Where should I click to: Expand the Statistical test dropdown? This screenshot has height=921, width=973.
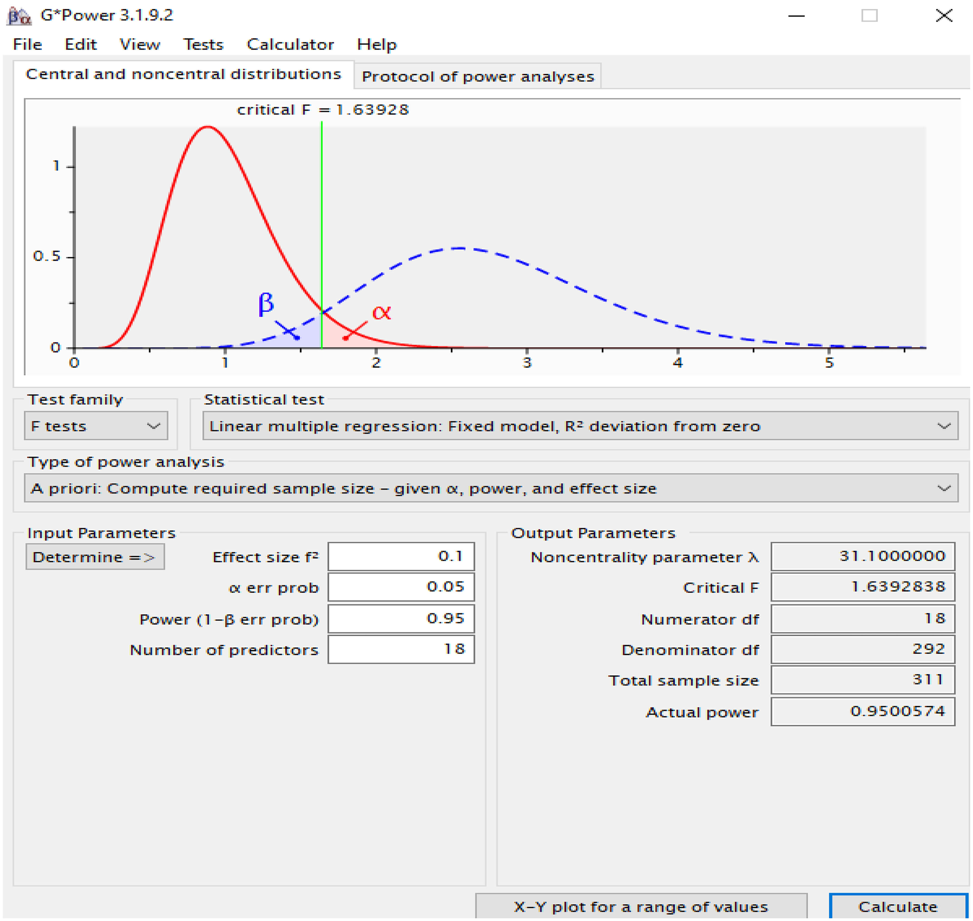tap(580, 426)
